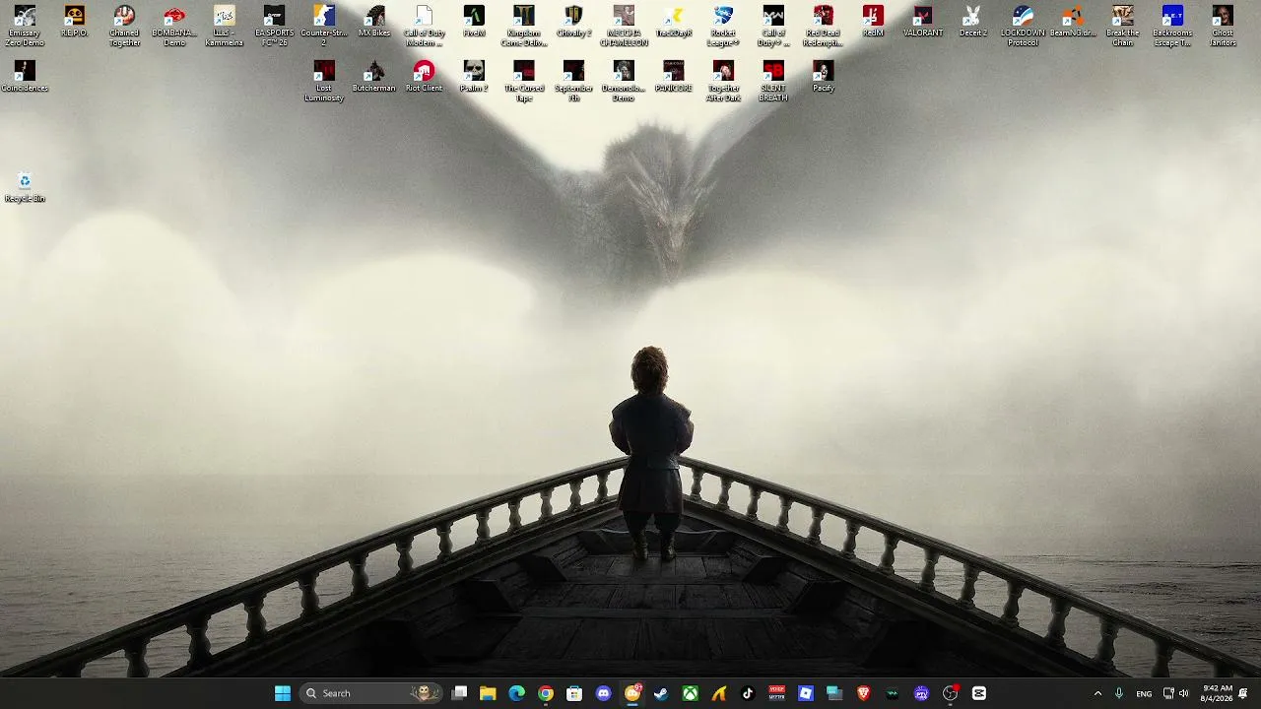Select the September 7th desktop shortcut

pyautogui.click(x=573, y=81)
